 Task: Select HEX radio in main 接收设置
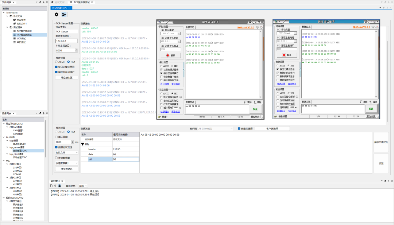[68, 62]
